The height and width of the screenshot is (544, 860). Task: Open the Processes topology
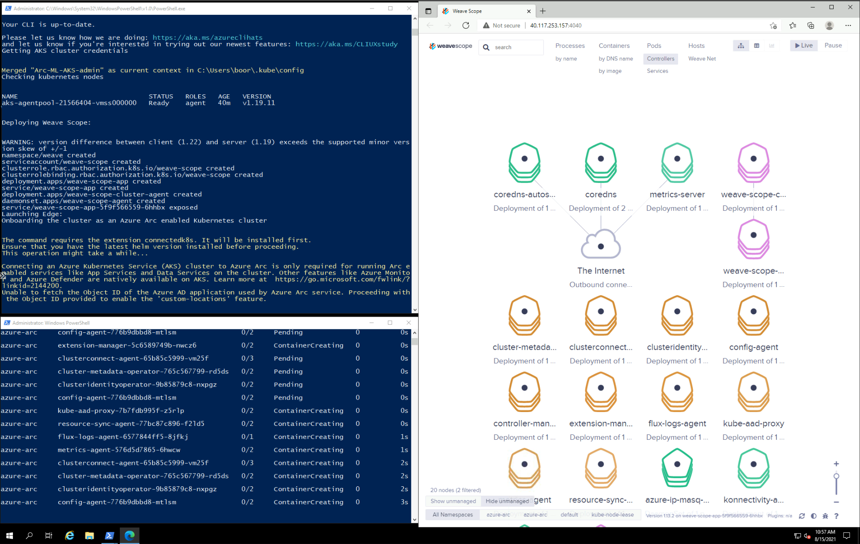[570, 46]
